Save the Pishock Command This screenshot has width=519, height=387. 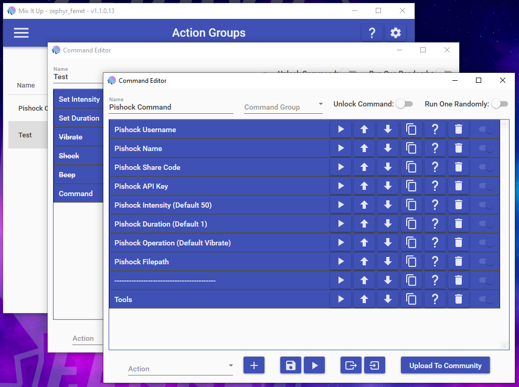click(291, 365)
